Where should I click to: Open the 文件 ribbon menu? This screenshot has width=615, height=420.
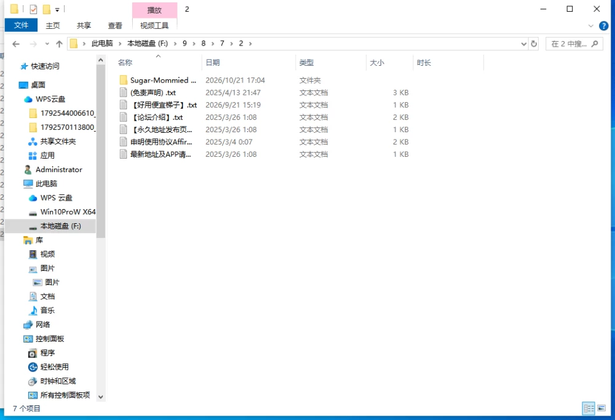point(21,25)
